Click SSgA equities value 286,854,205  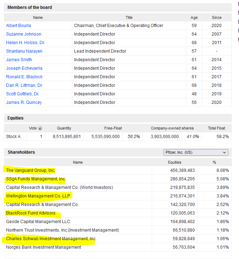(x=183, y=179)
